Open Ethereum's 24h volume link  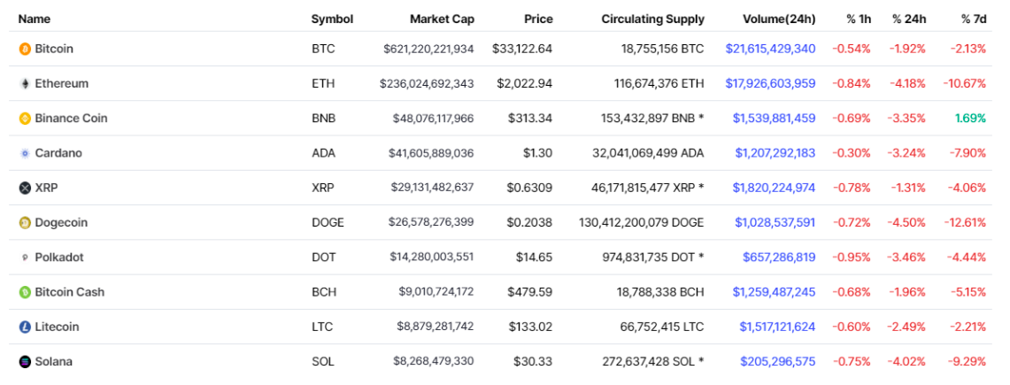point(770,83)
